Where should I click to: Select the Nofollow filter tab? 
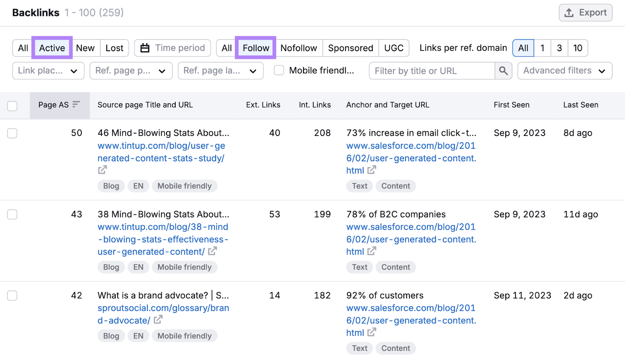(x=299, y=48)
